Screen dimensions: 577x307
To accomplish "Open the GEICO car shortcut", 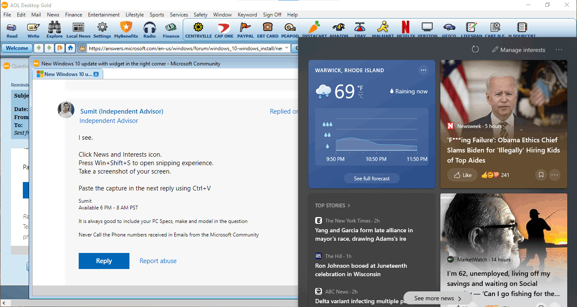I will click(449, 30).
